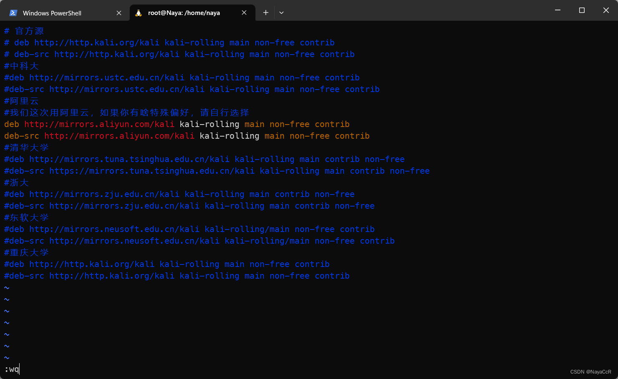
Task: Click the '# 官方源' comment line
Action: pyautogui.click(x=24, y=31)
